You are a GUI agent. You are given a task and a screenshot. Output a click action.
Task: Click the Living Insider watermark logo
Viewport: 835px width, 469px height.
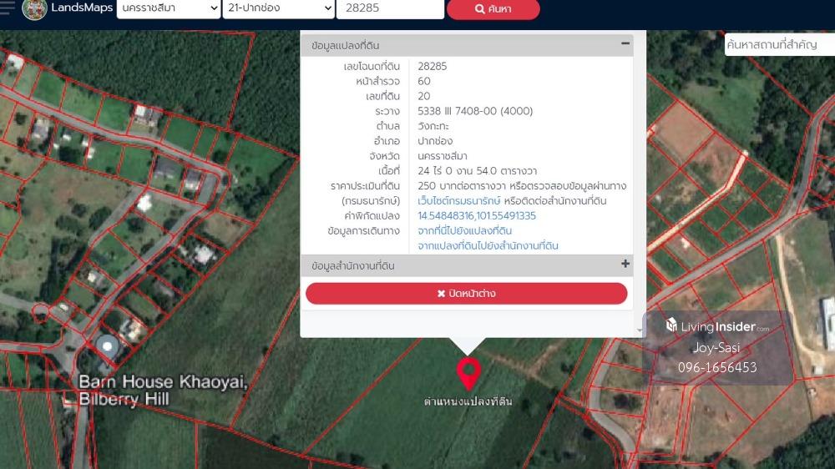tap(717, 326)
